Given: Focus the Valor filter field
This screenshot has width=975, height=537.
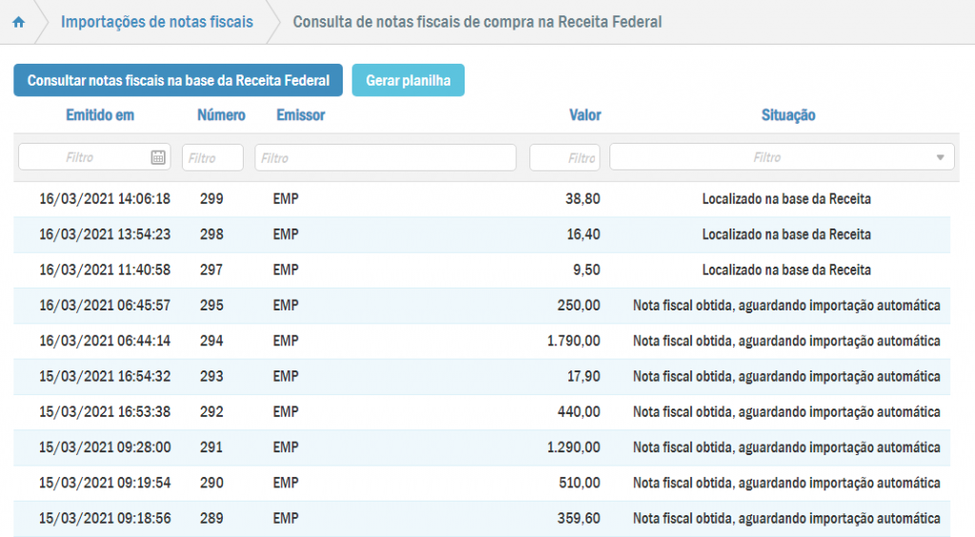Looking at the screenshot, I should [565, 158].
